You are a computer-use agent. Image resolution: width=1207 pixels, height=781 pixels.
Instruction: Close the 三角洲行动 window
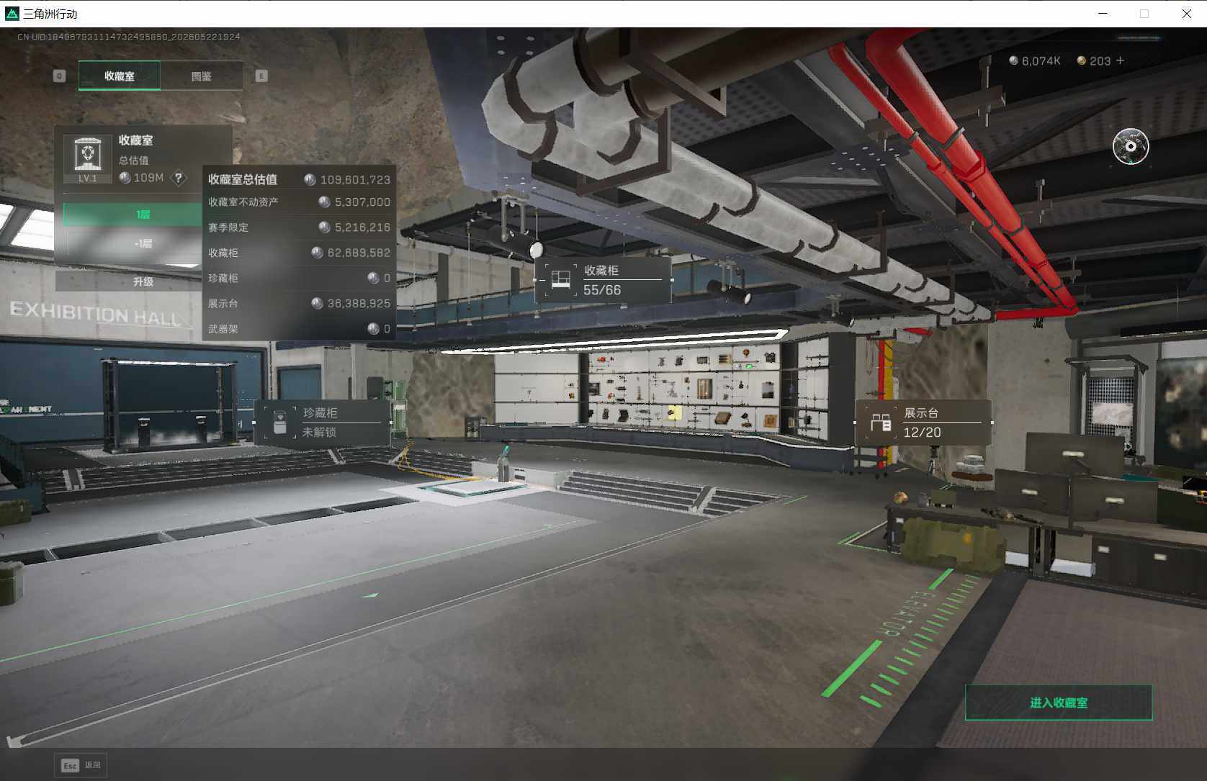(x=1186, y=13)
